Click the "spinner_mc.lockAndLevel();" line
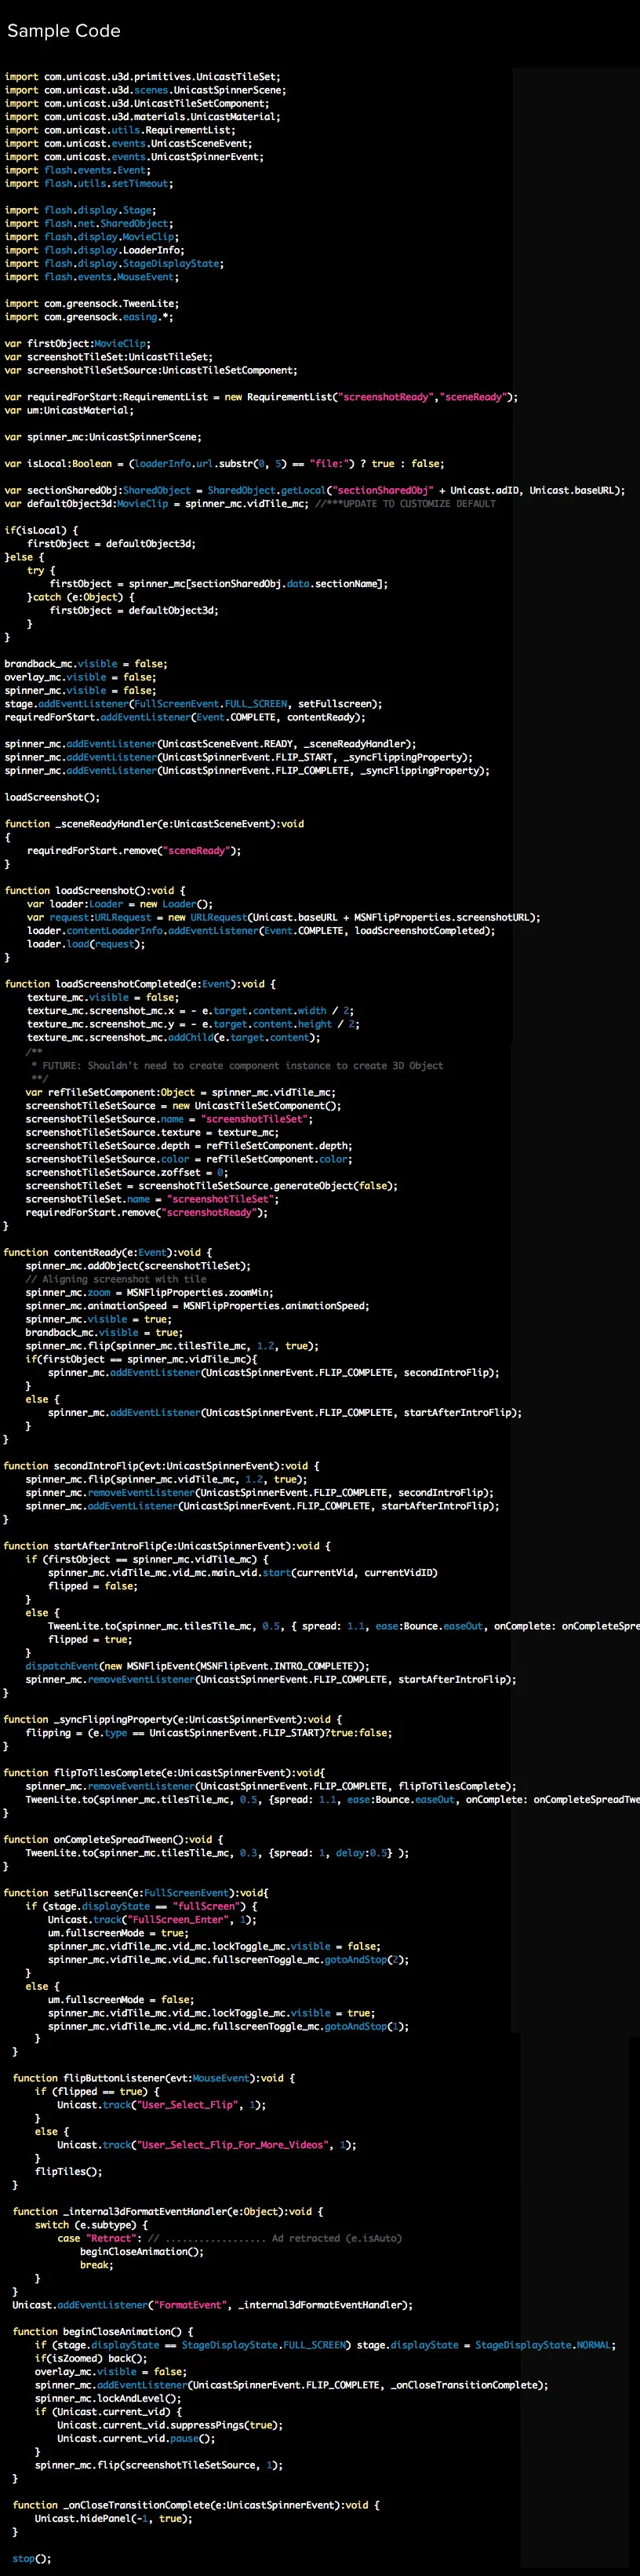 click(x=108, y=2399)
